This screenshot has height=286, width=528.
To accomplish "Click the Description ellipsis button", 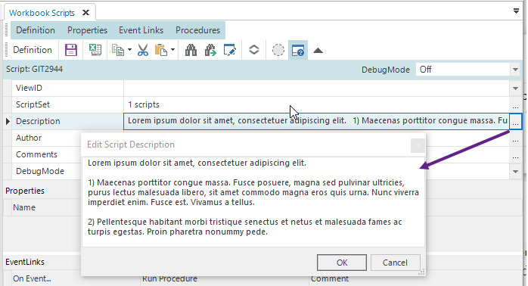I will pos(515,122).
